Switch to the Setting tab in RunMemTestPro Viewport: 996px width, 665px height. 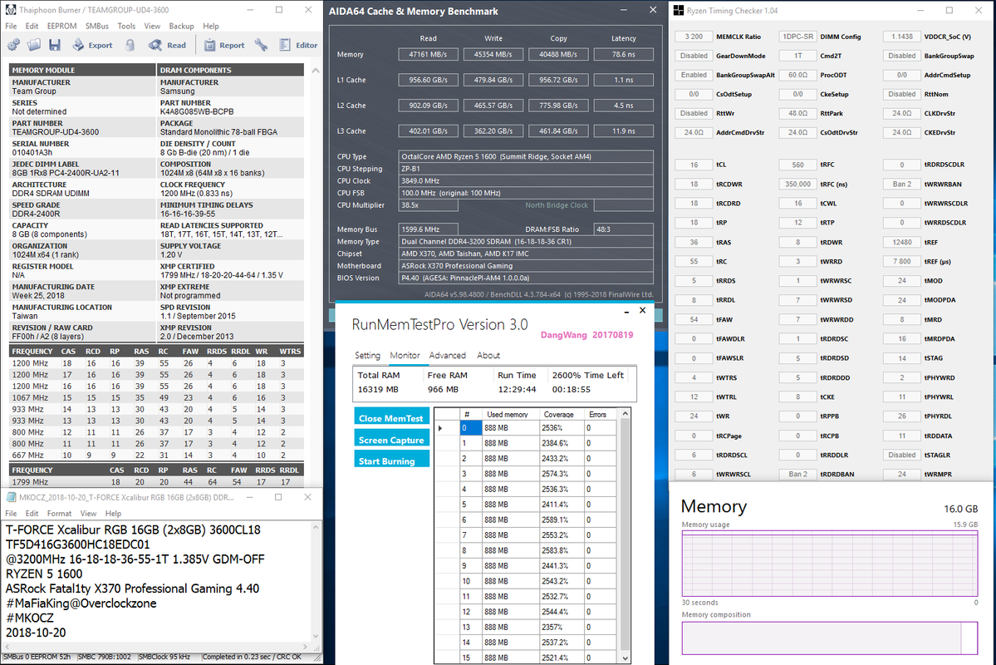pos(367,356)
